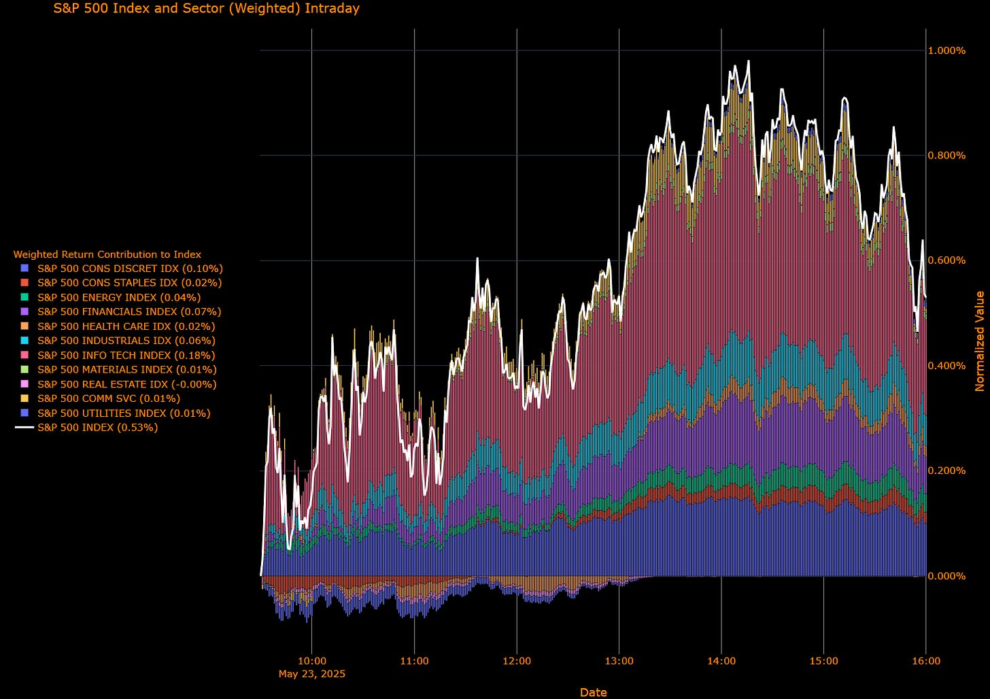Click the 0.400% y-axis tick label
This screenshot has width=990, height=699.
tap(946, 366)
